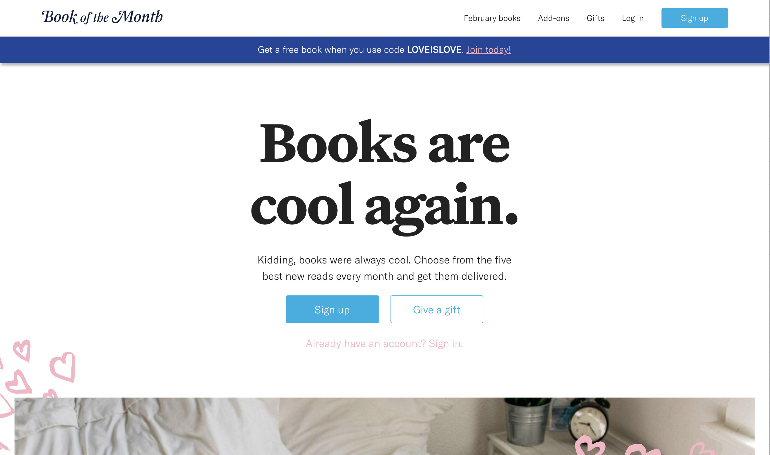Click the blue promo banner bar
The width and height of the screenshot is (770, 455).
pos(385,50)
